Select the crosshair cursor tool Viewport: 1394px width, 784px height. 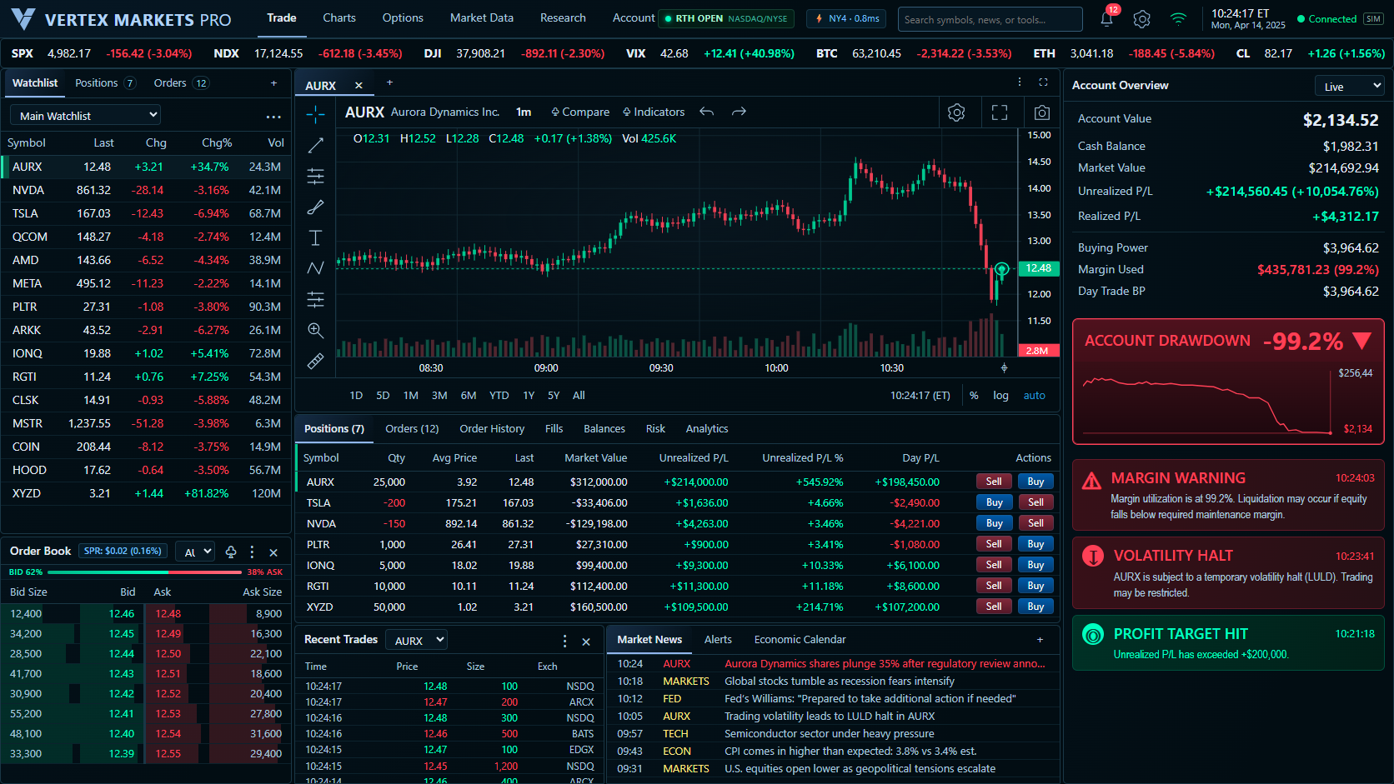point(315,114)
